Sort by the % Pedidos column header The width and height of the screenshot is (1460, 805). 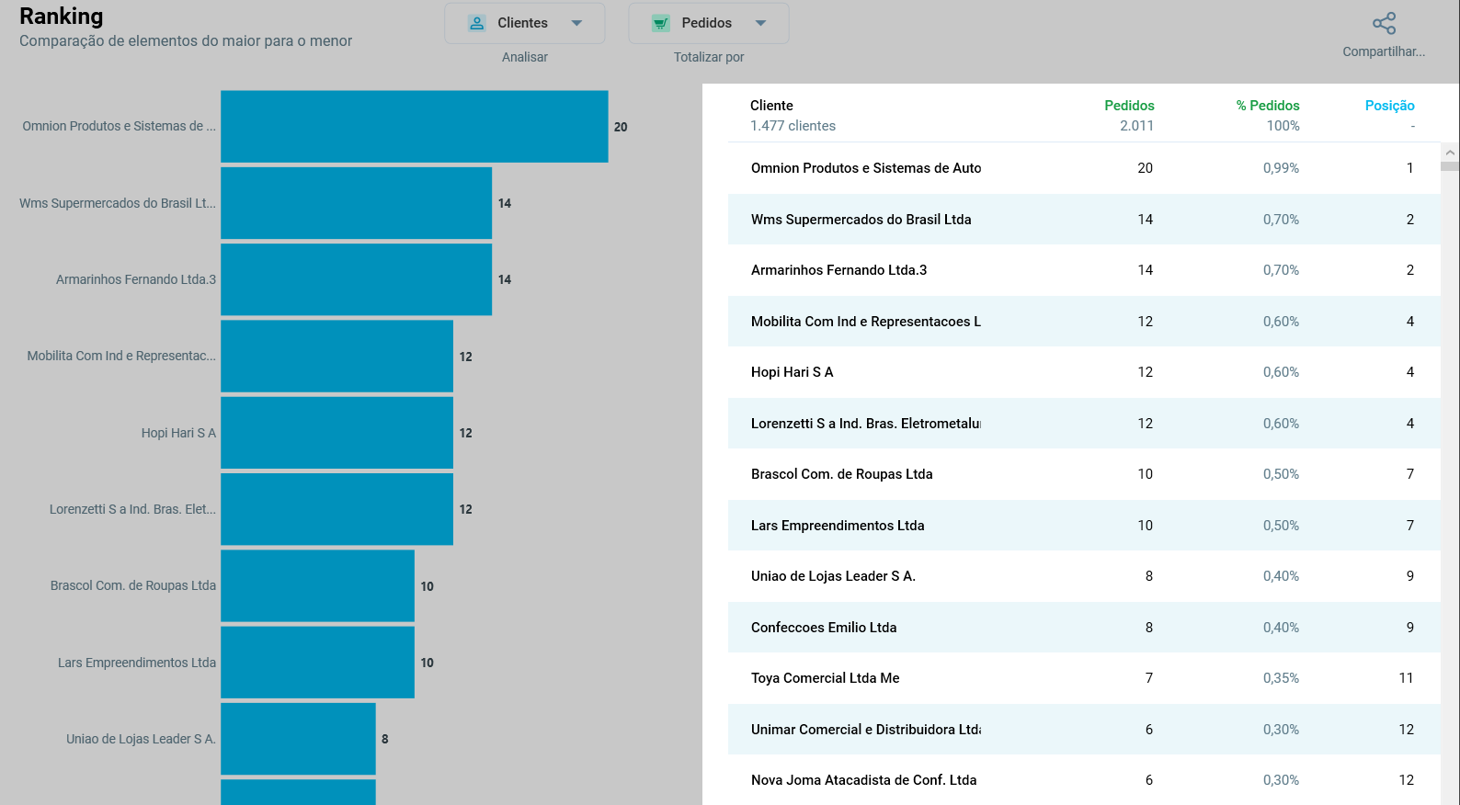[1268, 106]
